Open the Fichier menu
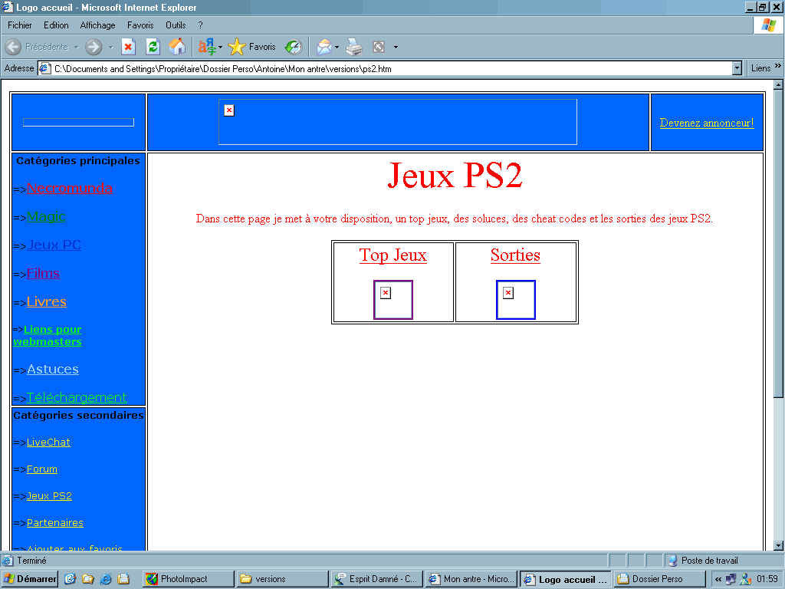785x589 pixels. tap(19, 25)
